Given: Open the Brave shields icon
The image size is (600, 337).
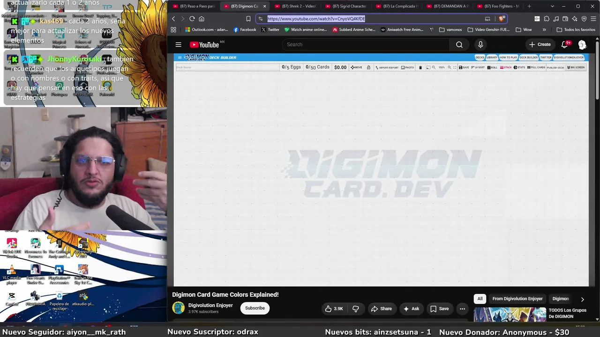Looking at the screenshot, I should (x=502, y=19).
